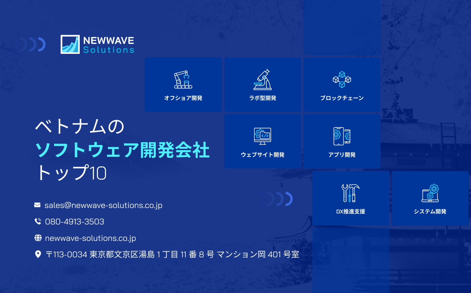Image resolution: width=471 pixels, height=293 pixels.
Task: Click the monitor code icon for ウェブサイト開発
Action: coord(263,136)
